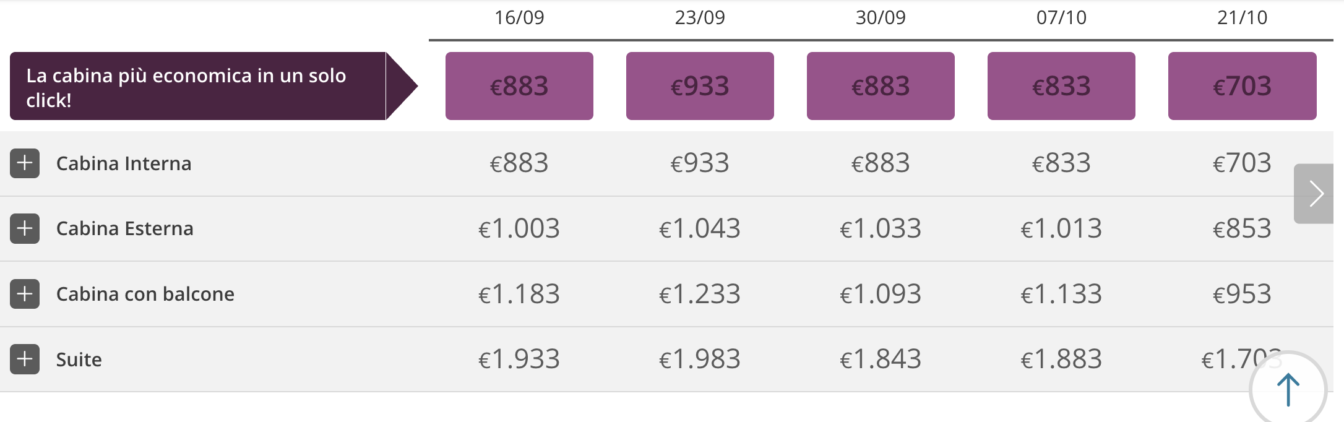Expand the Cabina con balcone row
This screenshot has width=1344, height=422.
(x=25, y=294)
